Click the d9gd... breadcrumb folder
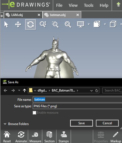Screen dimensions: 122x143 pos(42,90)
